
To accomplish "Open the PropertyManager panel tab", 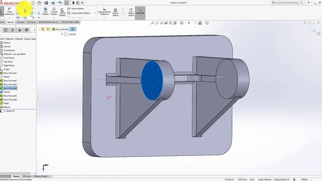I will point(6,30).
